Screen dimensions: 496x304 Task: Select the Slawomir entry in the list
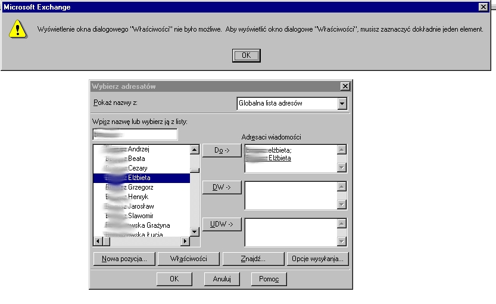(x=141, y=216)
